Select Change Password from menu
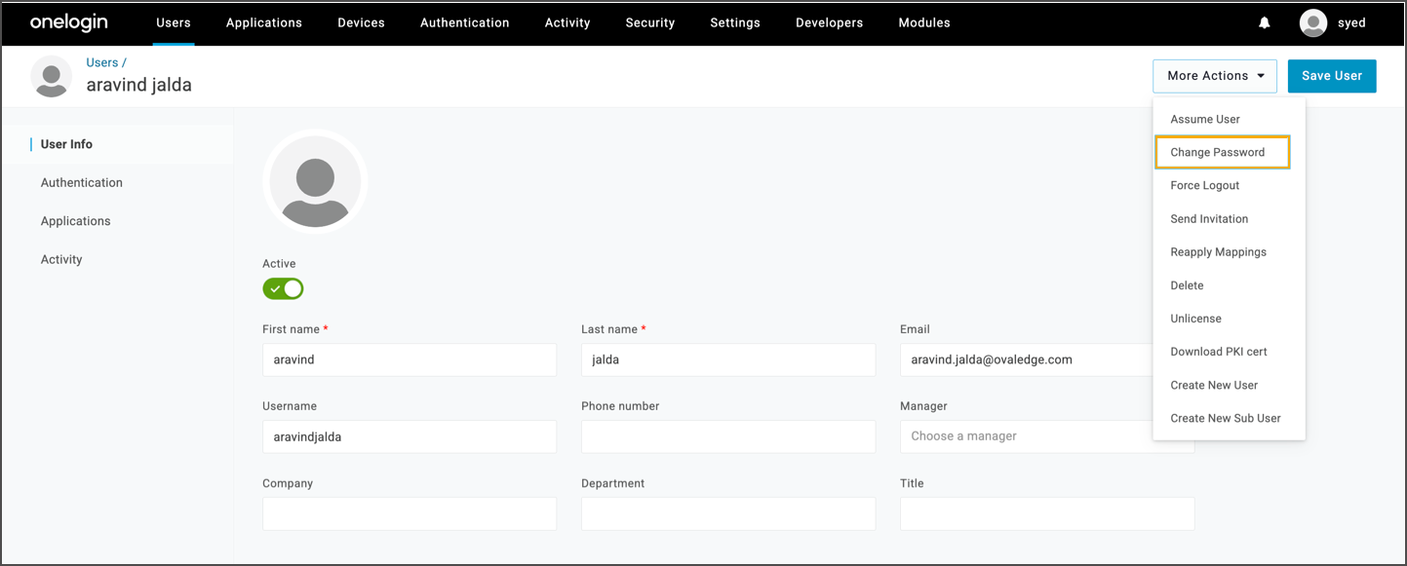The image size is (1407, 566). click(1222, 153)
